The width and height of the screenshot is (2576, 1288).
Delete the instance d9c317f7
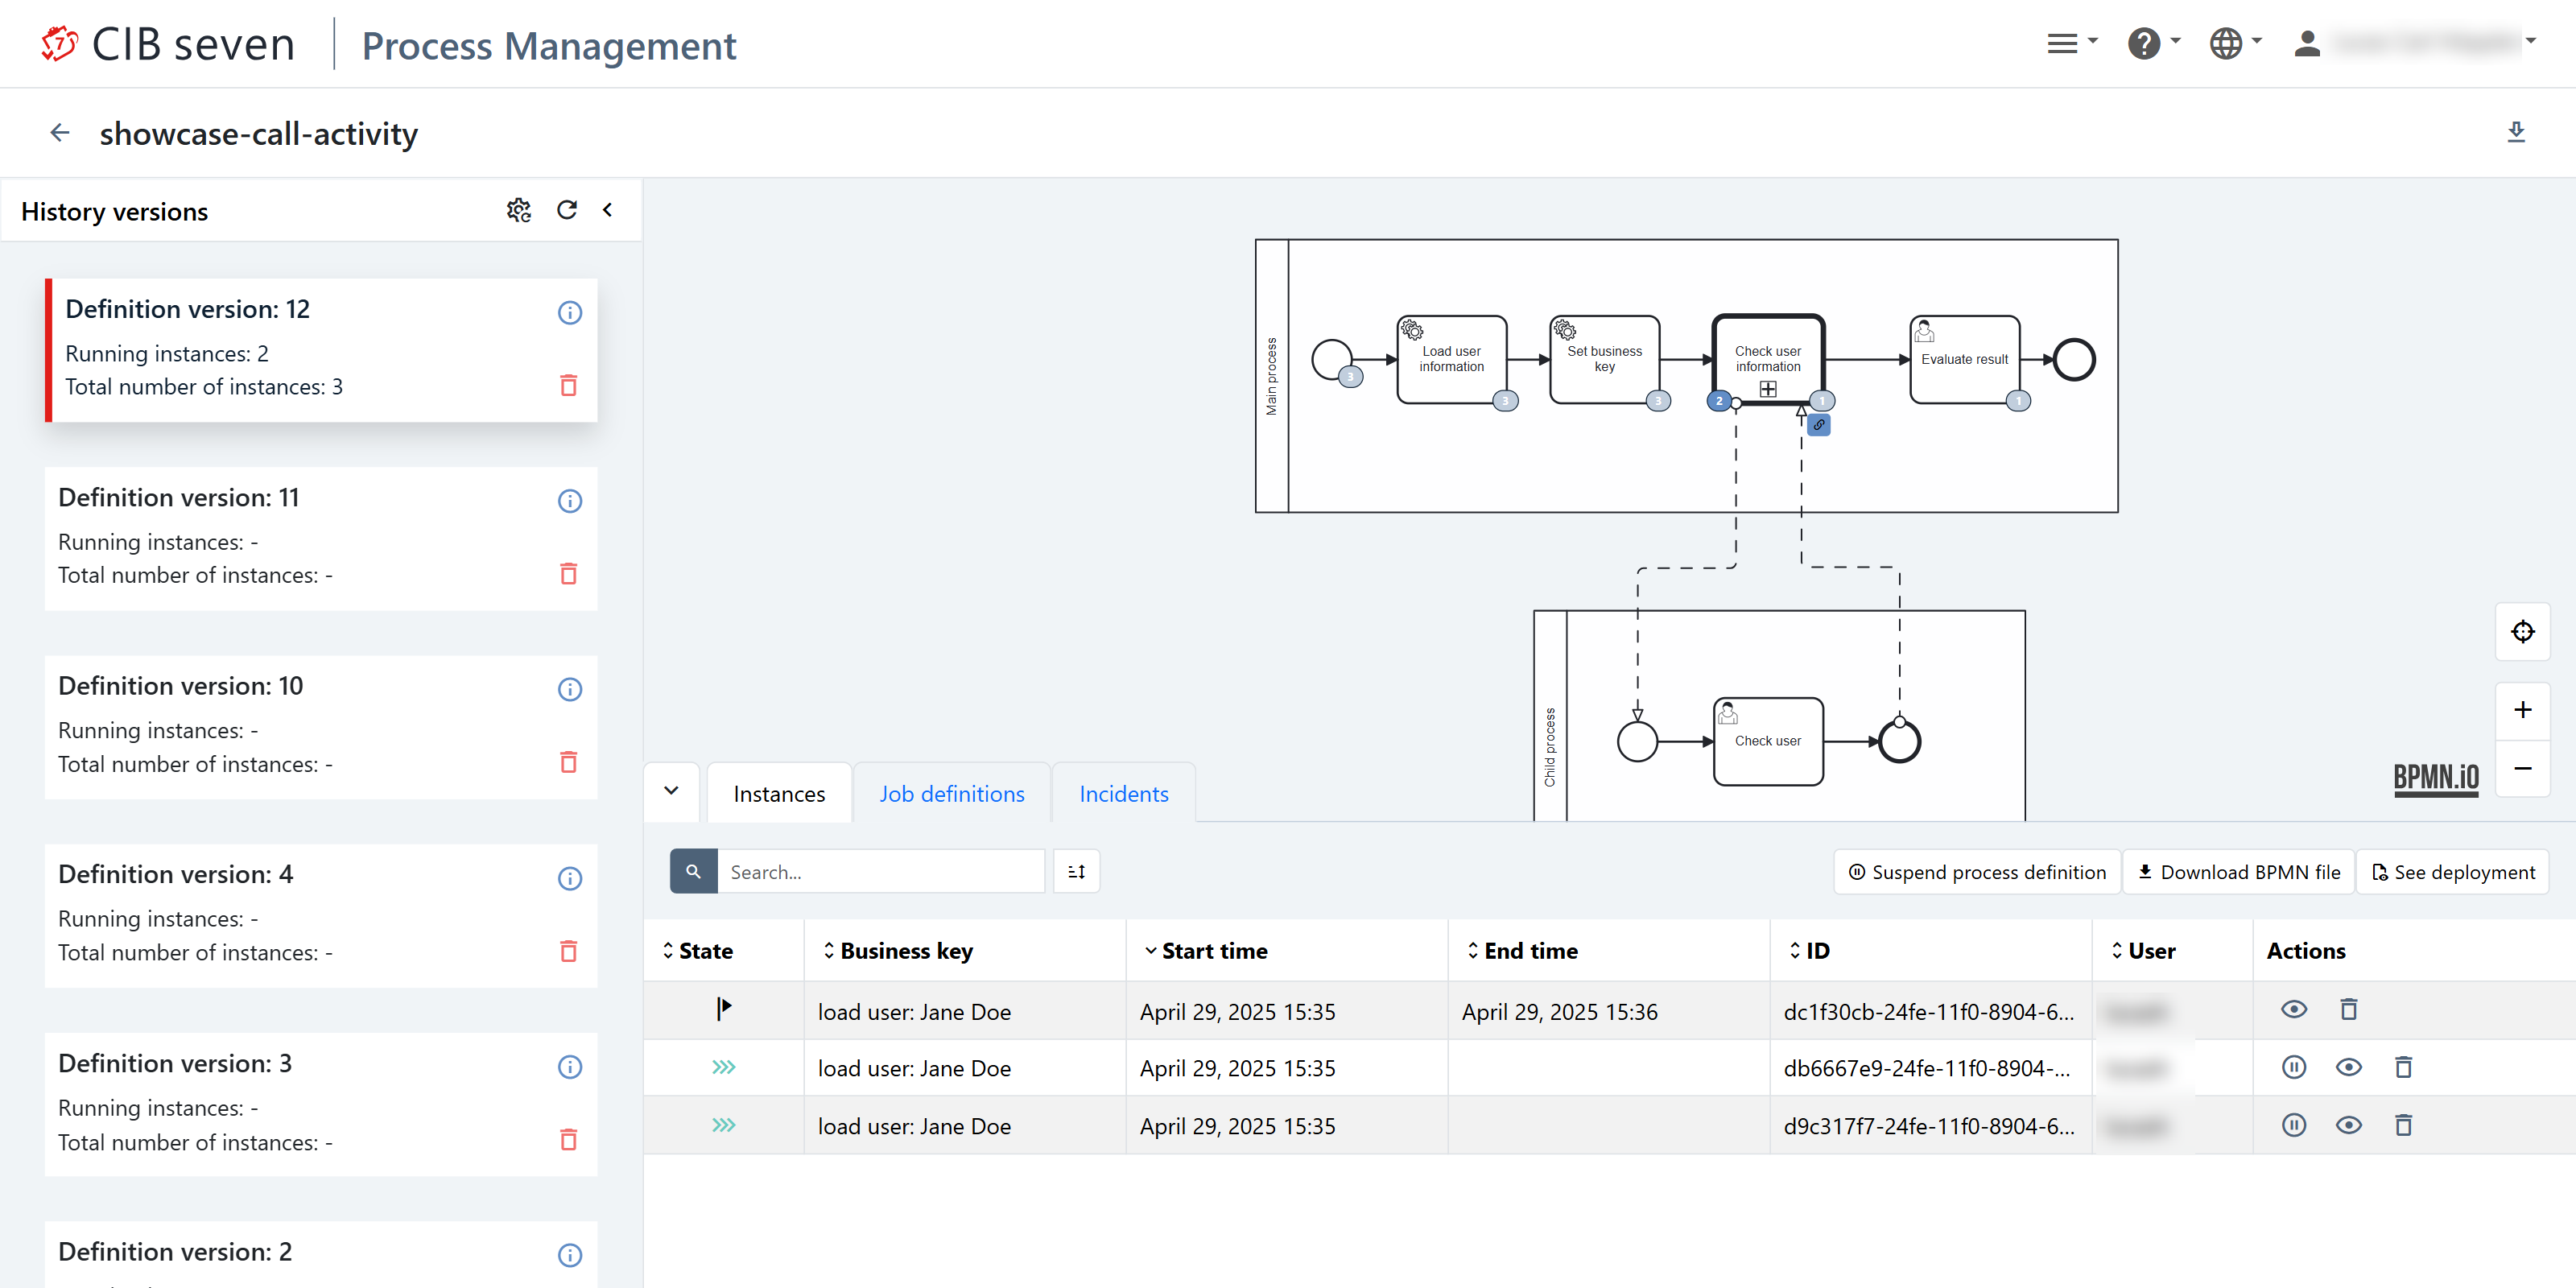coord(2404,1125)
